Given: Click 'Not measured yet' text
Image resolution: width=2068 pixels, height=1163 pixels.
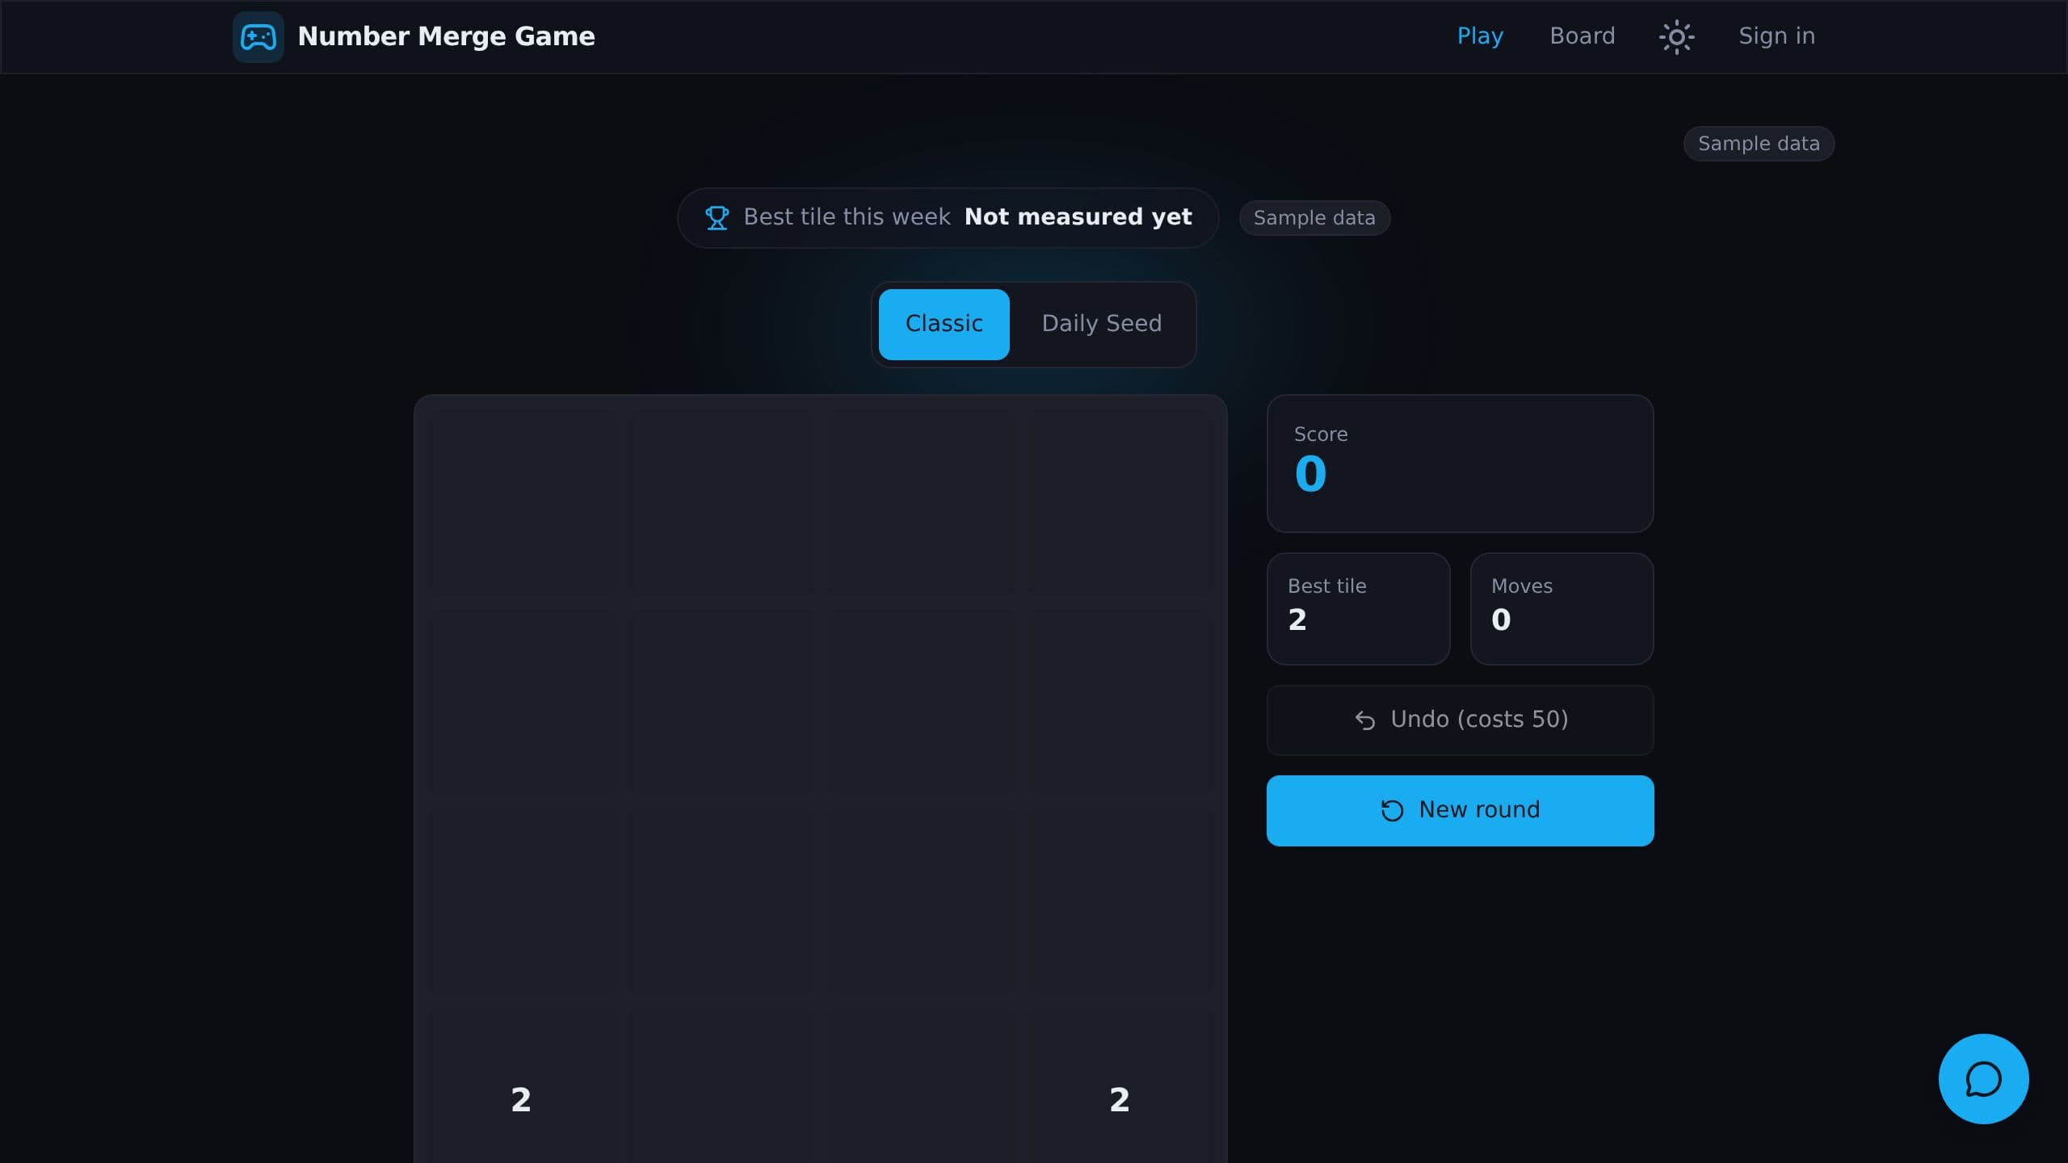Looking at the screenshot, I should point(1078,217).
